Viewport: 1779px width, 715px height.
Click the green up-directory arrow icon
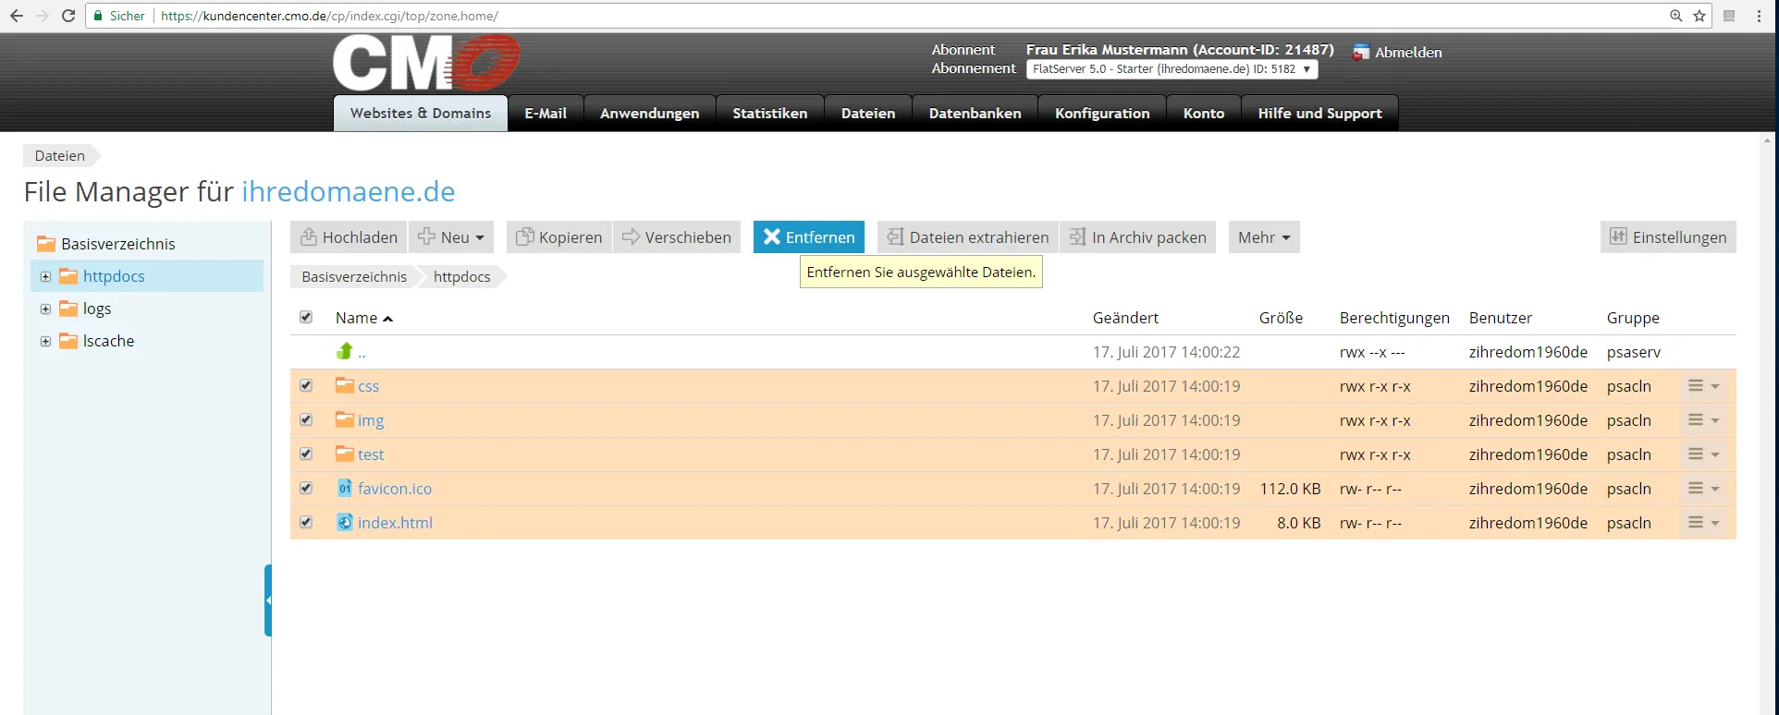click(345, 351)
